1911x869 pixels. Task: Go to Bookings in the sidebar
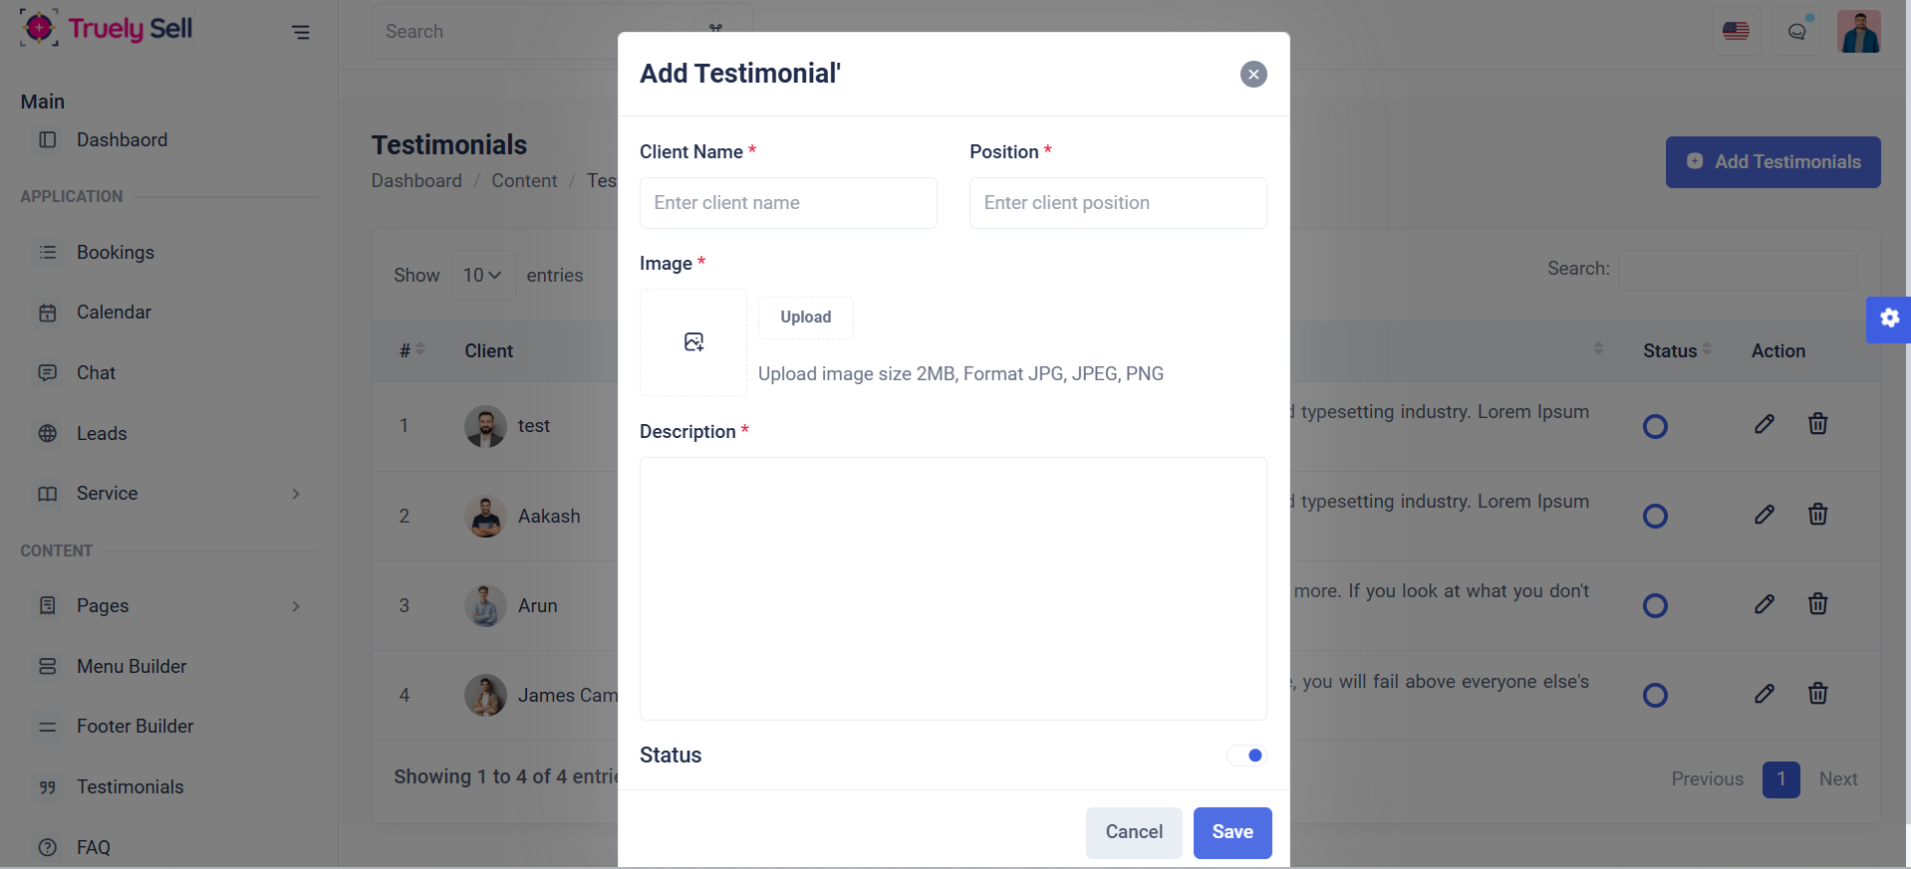tap(116, 253)
